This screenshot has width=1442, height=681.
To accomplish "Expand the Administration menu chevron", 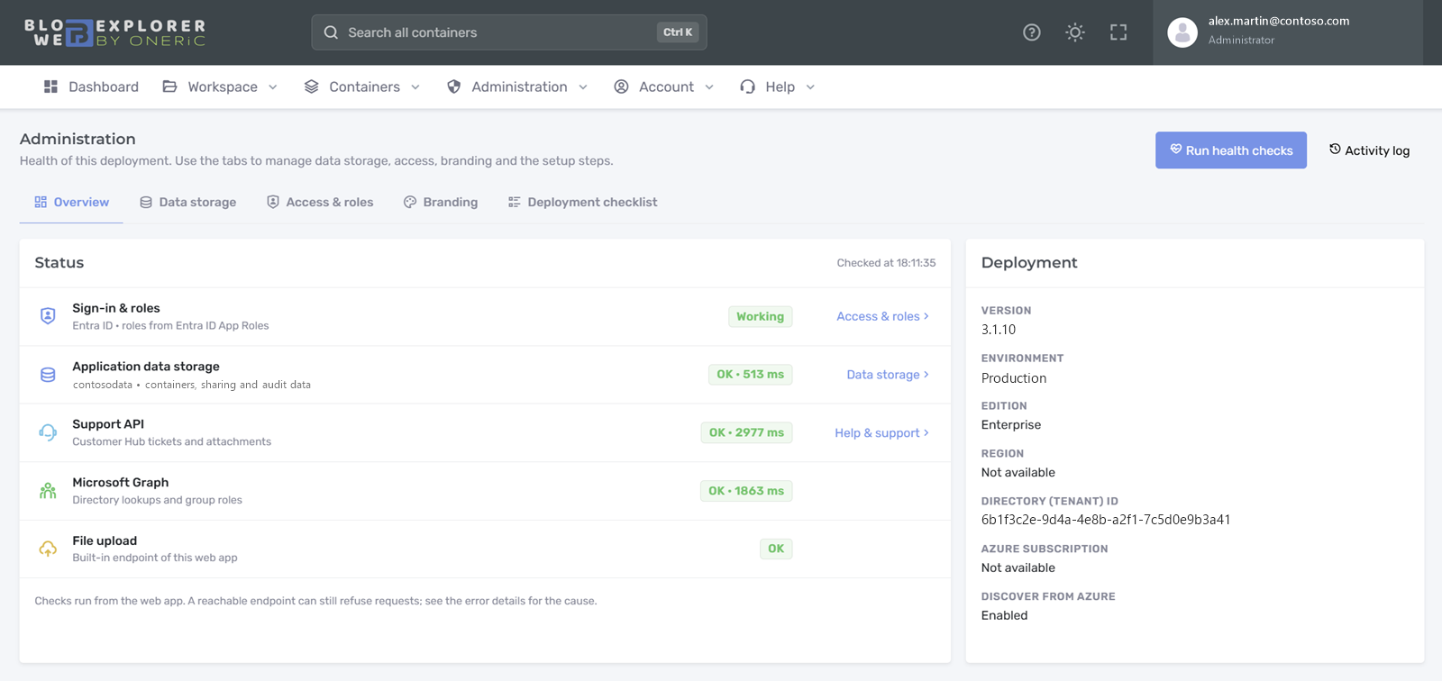I will click(x=583, y=87).
